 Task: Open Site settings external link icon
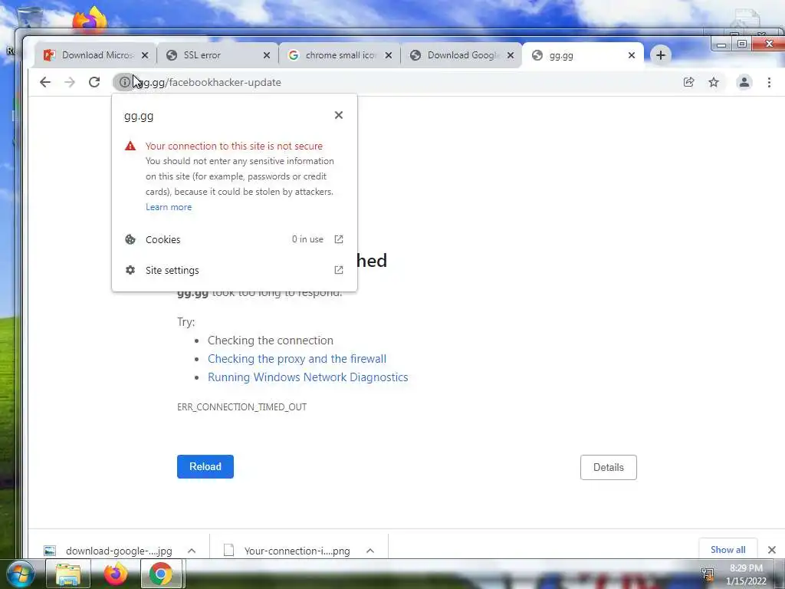coord(338,270)
